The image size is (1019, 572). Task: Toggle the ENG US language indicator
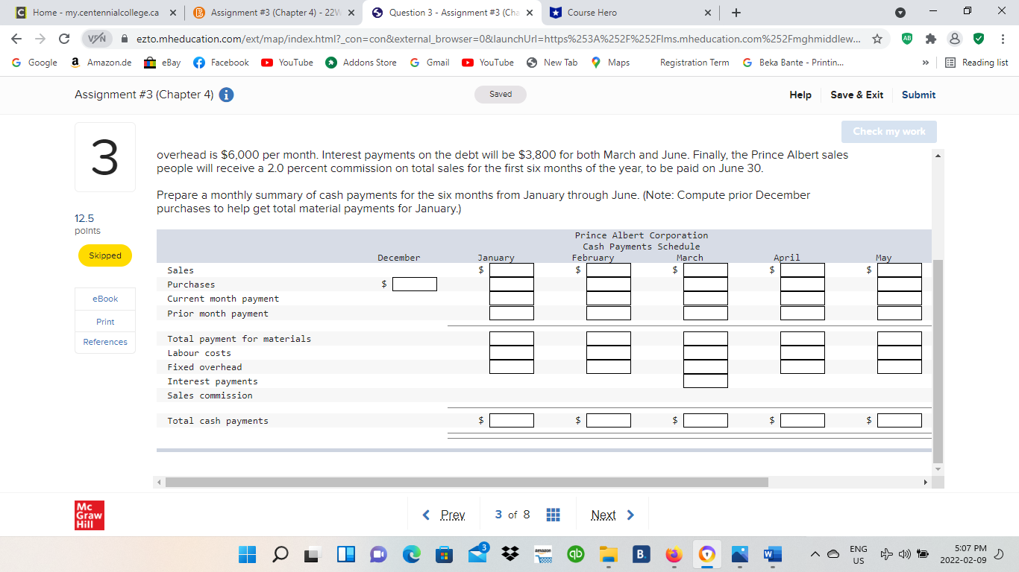click(x=857, y=554)
